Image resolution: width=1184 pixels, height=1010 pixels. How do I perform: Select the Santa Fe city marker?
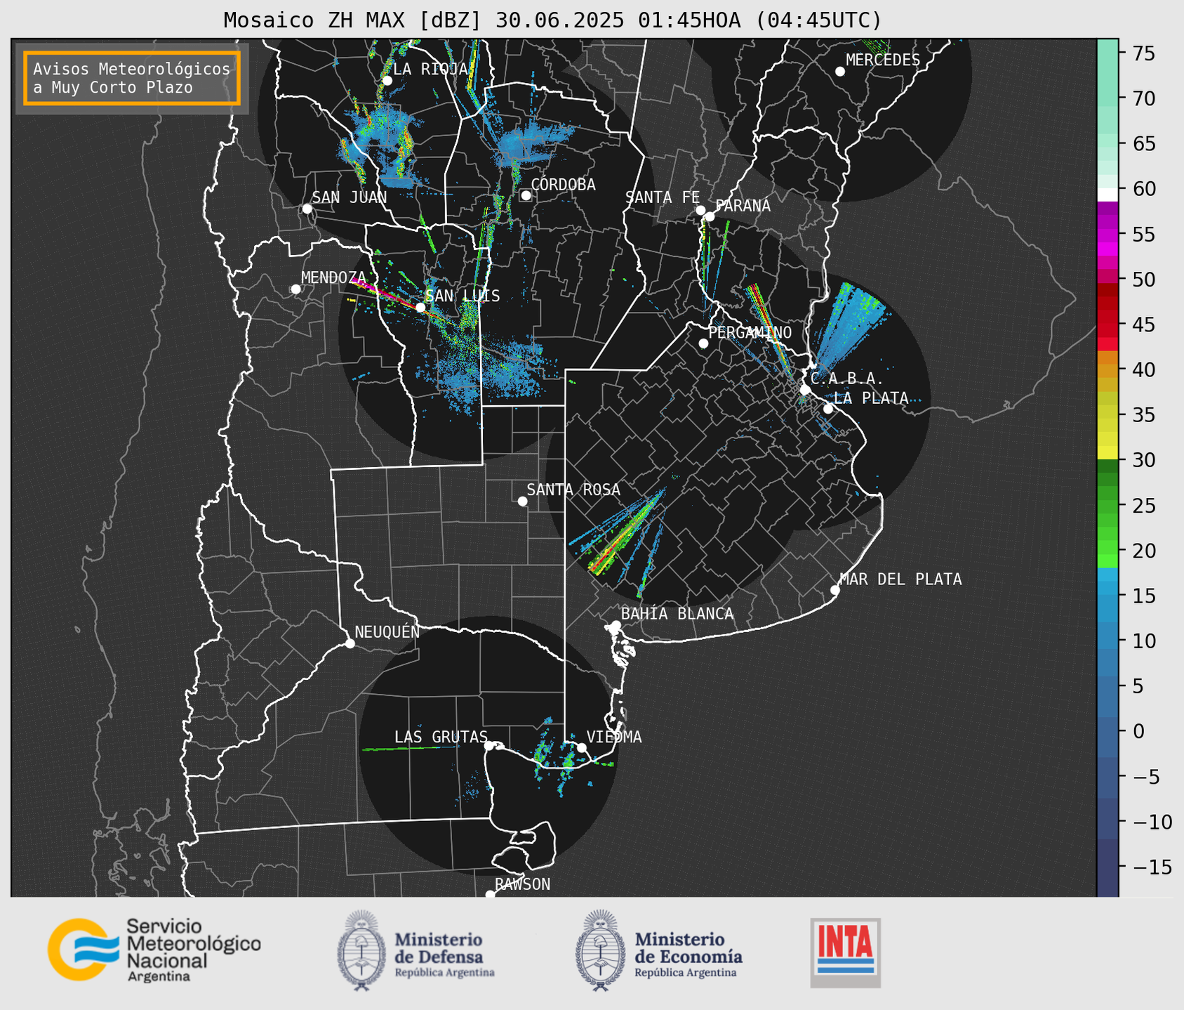coord(700,210)
